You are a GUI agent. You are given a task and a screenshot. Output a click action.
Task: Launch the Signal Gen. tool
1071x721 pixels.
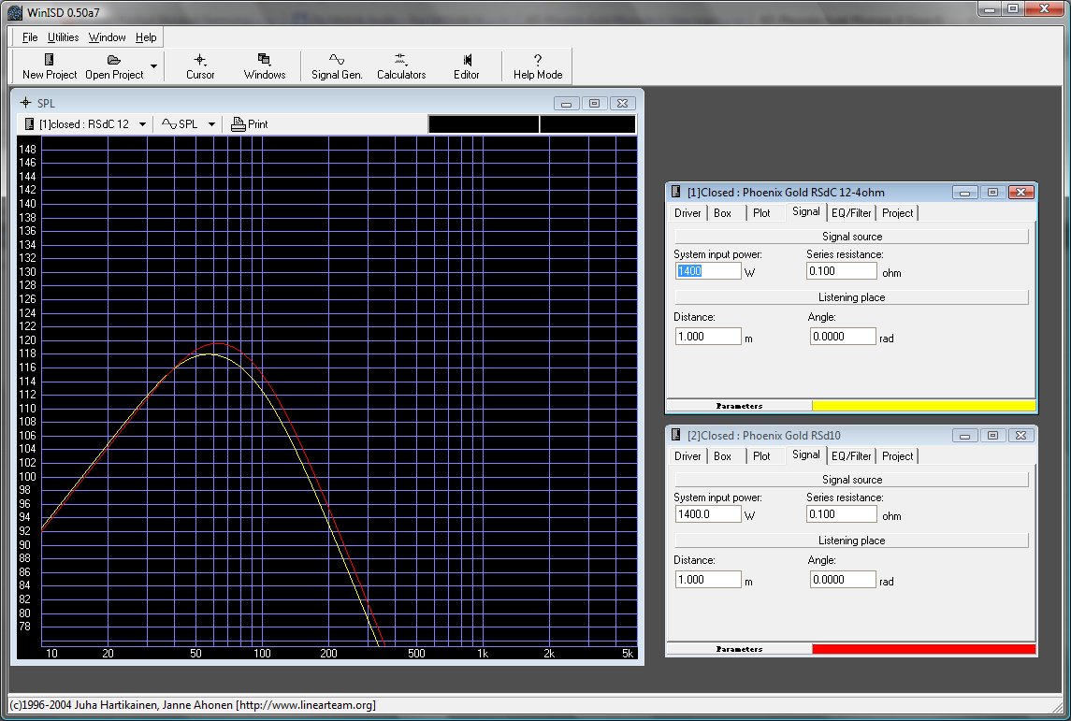pyautogui.click(x=337, y=66)
